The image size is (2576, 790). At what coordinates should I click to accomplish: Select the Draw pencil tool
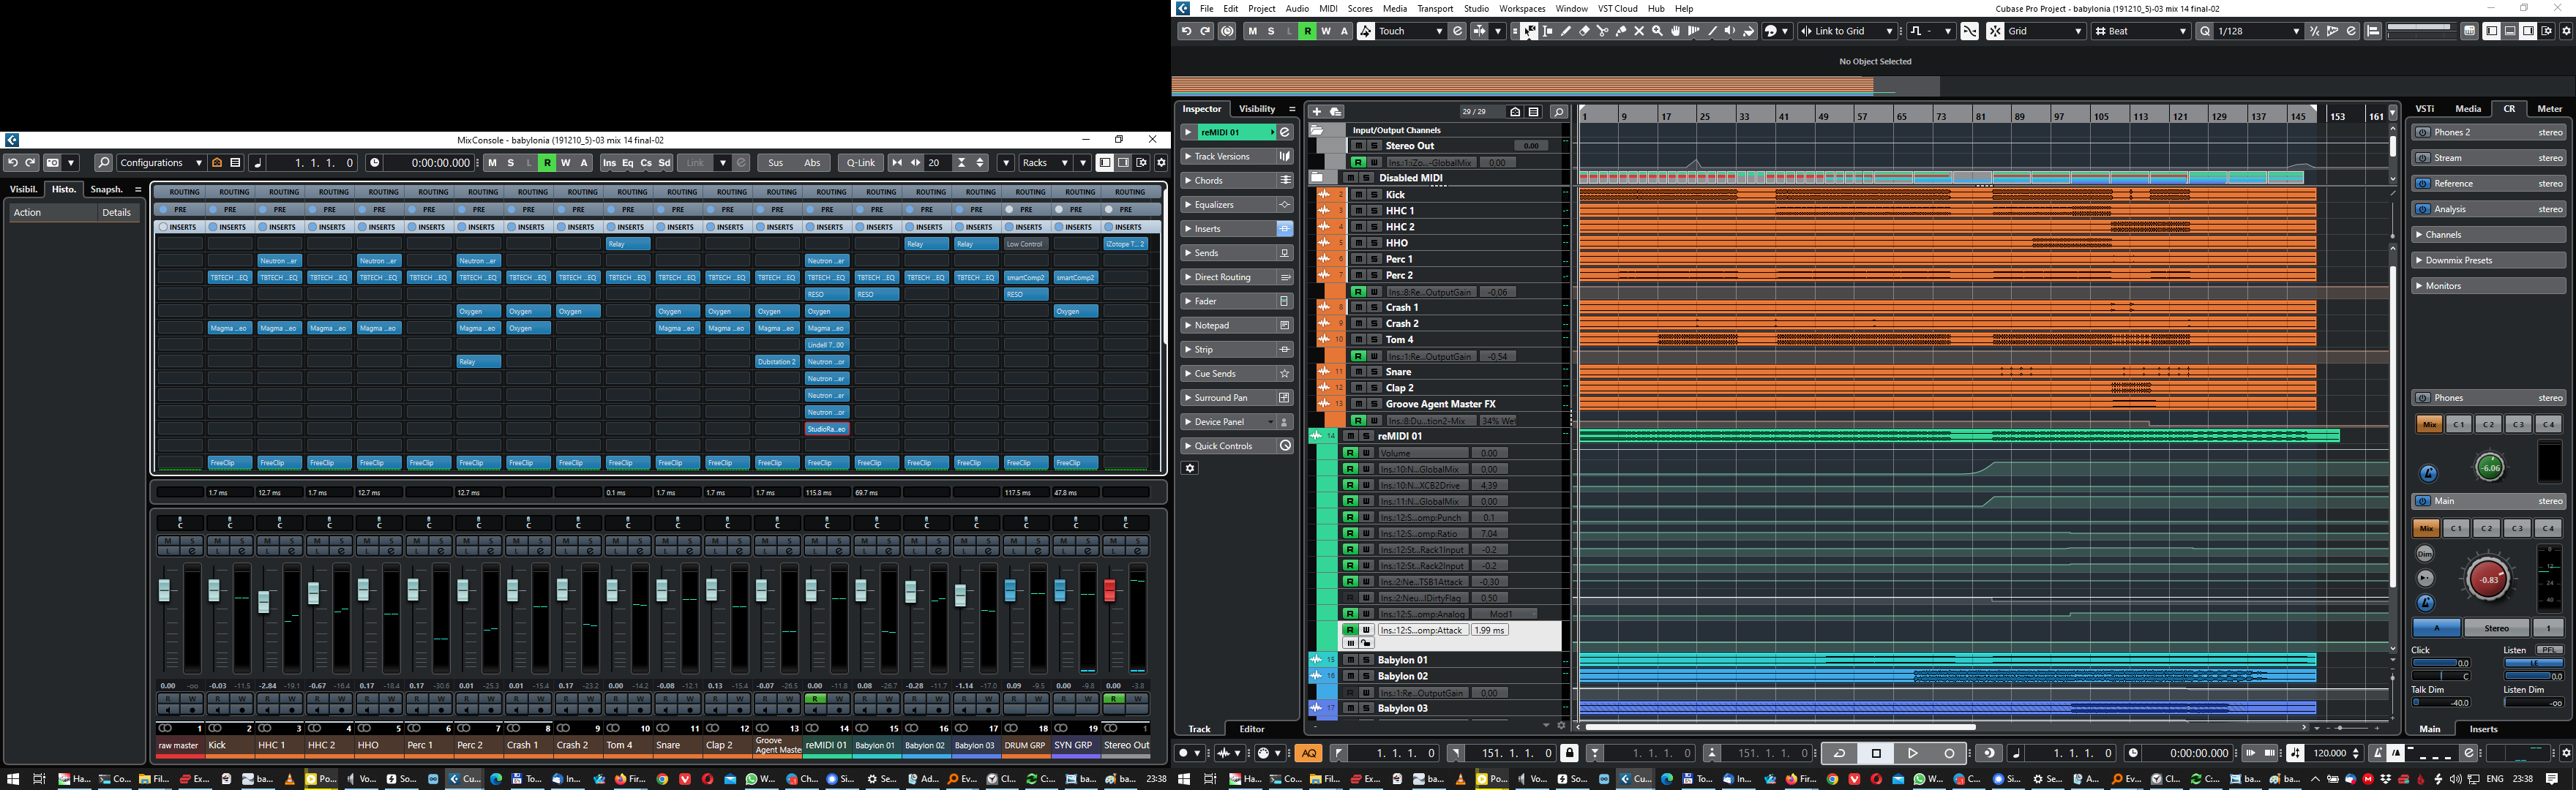tap(1566, 31)
